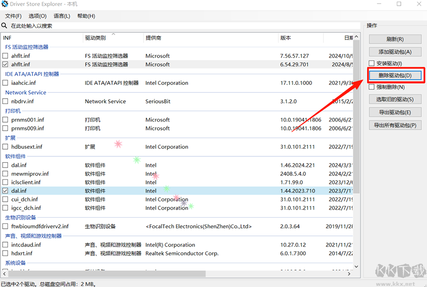Click the 刷新(R) button
The image size is (427, 287).
(395, 39)
